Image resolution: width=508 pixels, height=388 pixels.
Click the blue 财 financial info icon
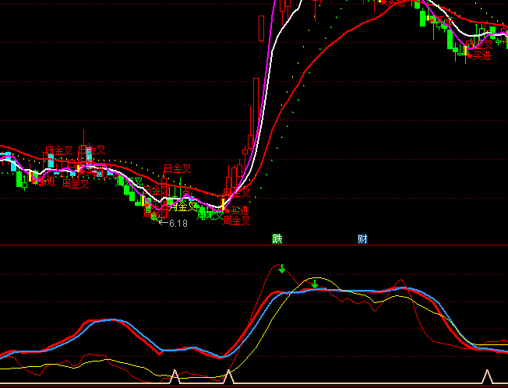click(362, 238)
